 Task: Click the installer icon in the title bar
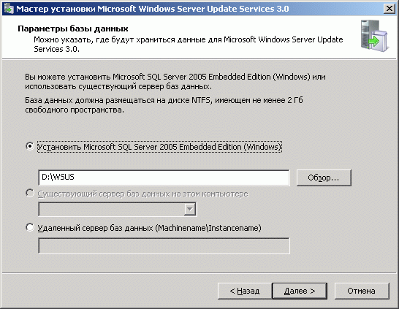pyautogui.click(x=8, y=9)
